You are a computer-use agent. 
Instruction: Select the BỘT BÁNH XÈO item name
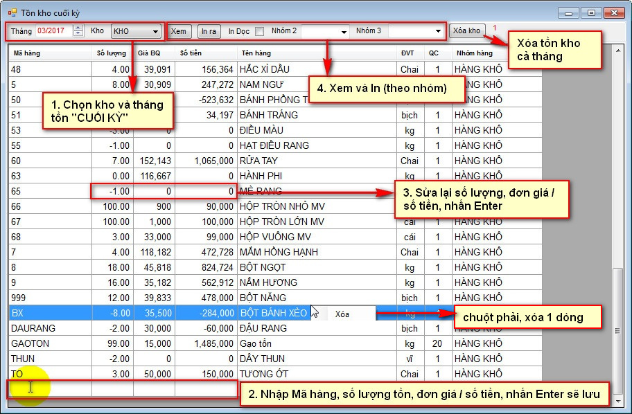pyautogui.click(x=274, y=313)
